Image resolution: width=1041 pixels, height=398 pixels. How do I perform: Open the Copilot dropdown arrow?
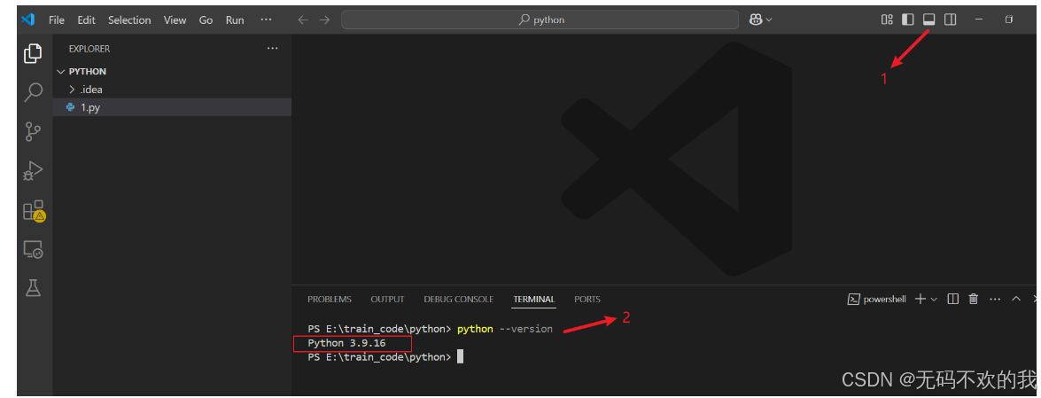tap(770, 20)
